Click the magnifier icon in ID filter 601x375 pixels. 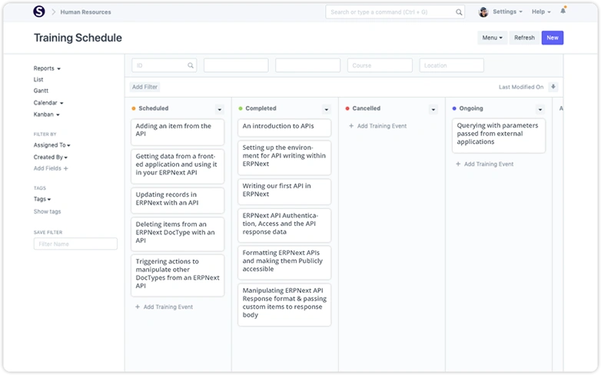click(191, 65)
